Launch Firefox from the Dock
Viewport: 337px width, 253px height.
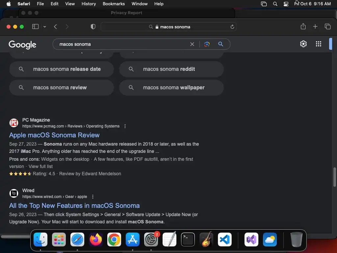96,239
